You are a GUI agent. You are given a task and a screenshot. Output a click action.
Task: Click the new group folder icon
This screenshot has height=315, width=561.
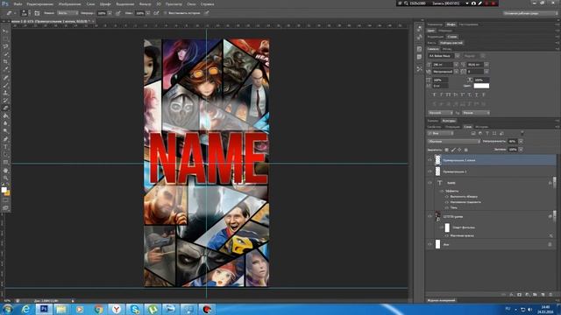tap(535, 295)
